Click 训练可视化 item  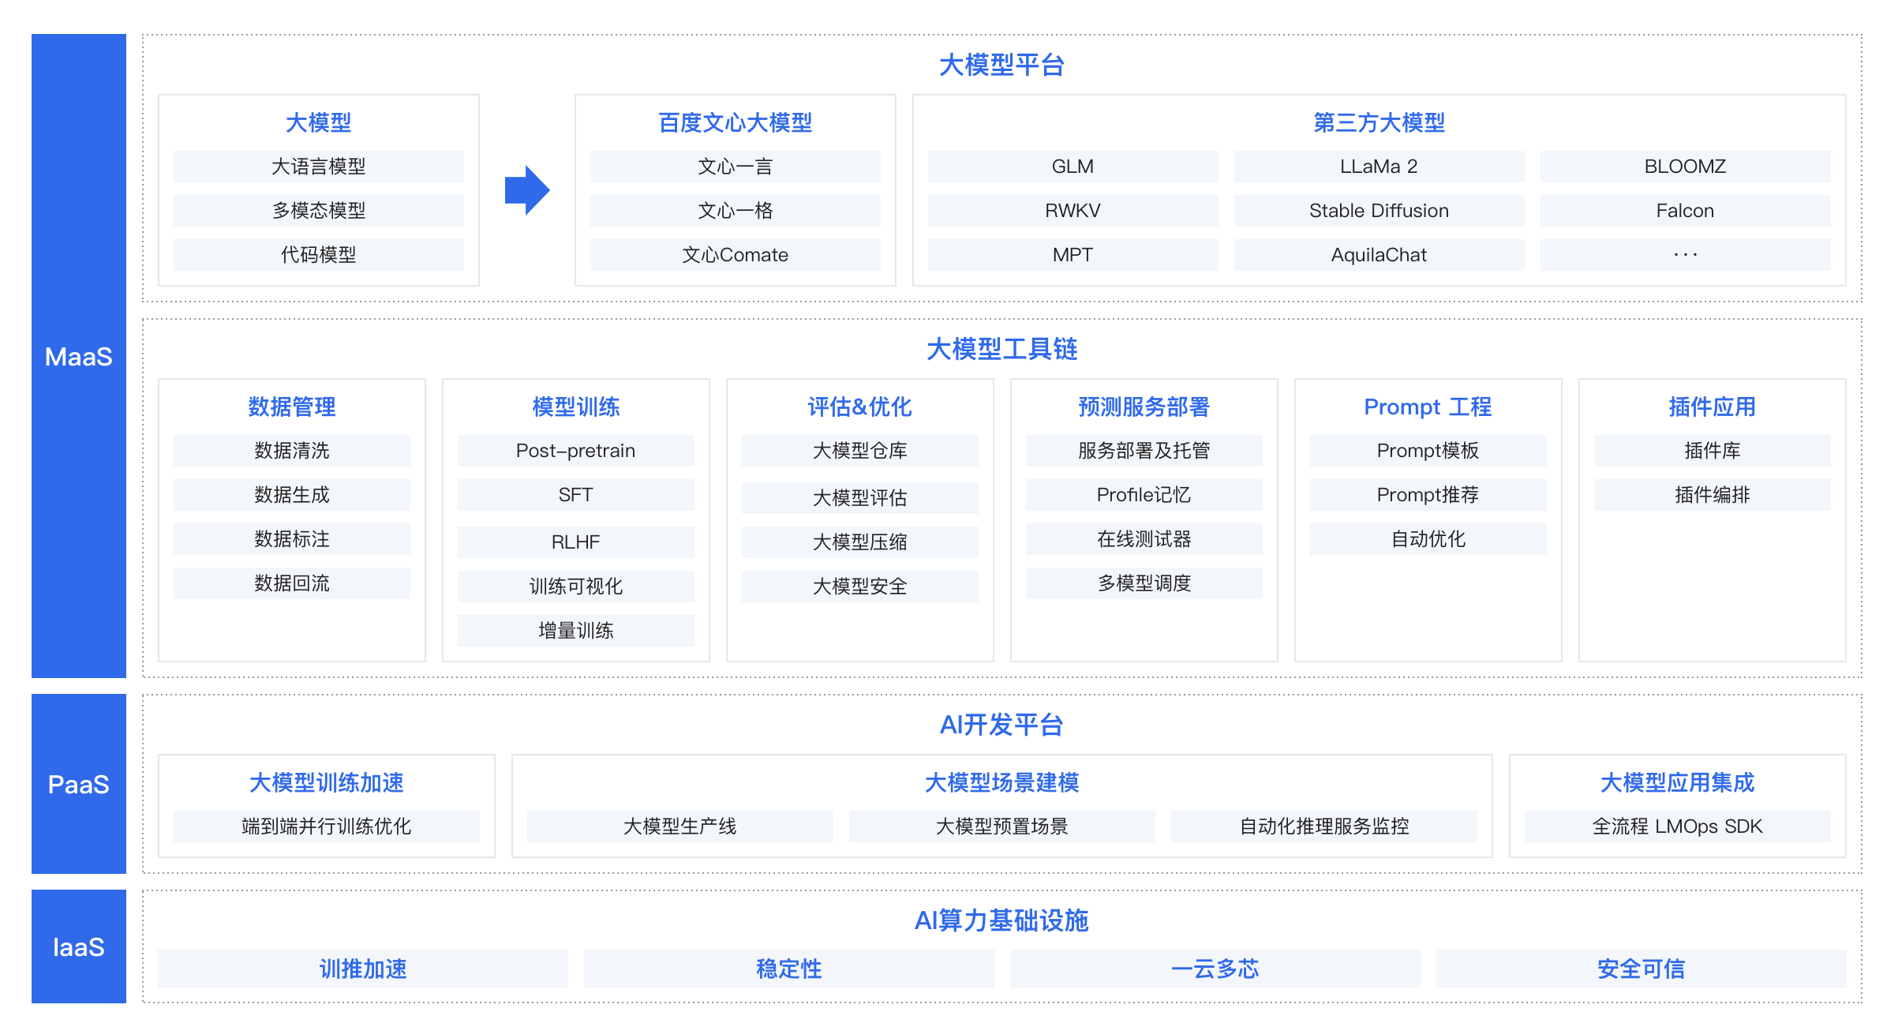(x=576, y=587)
